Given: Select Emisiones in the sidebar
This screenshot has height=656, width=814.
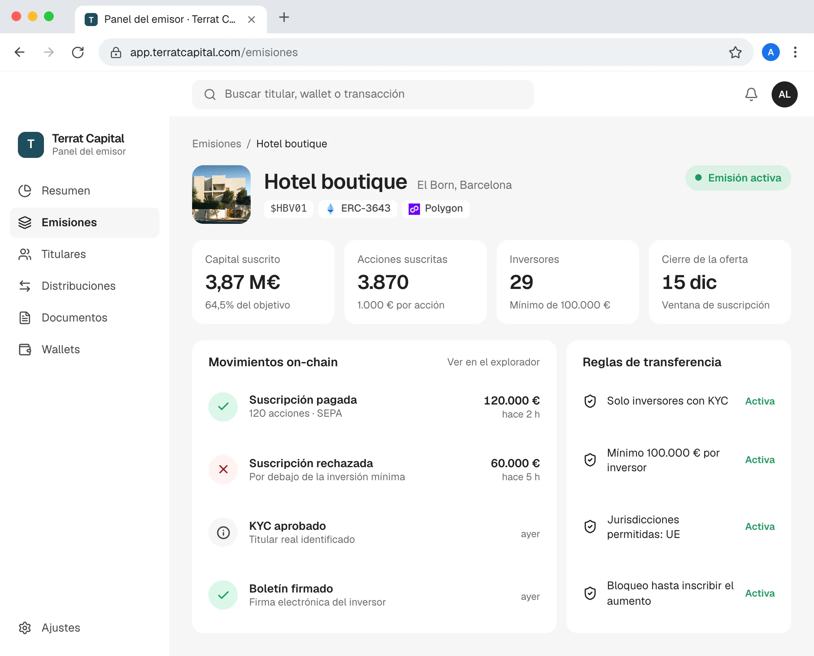Looking at the screenshot, I should (85, 223).
